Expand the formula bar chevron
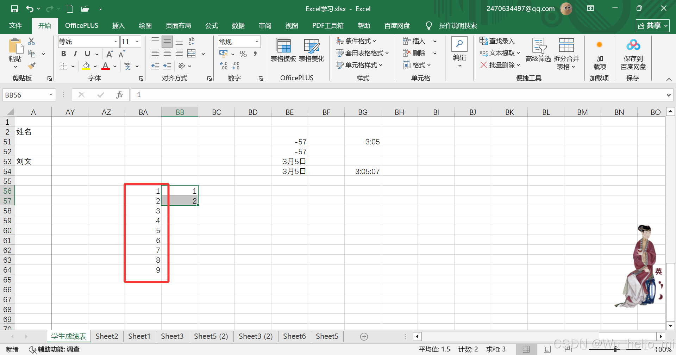Screen dimensions: 676x355 669,95
